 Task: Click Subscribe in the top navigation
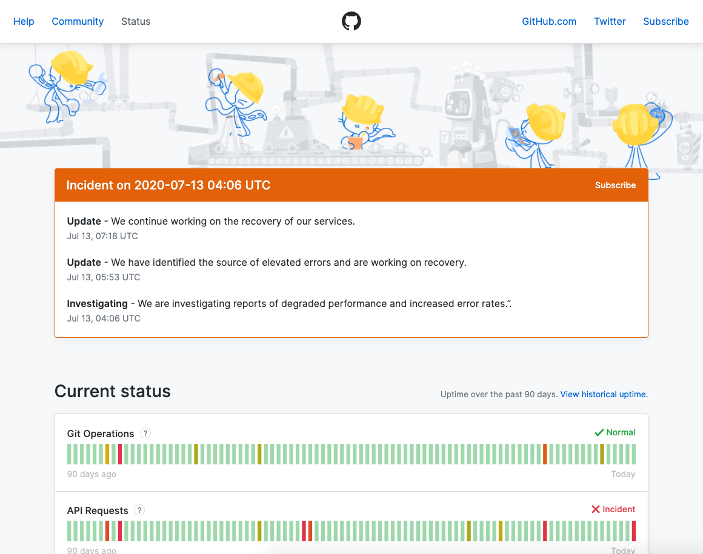click(x=666, y=22)
